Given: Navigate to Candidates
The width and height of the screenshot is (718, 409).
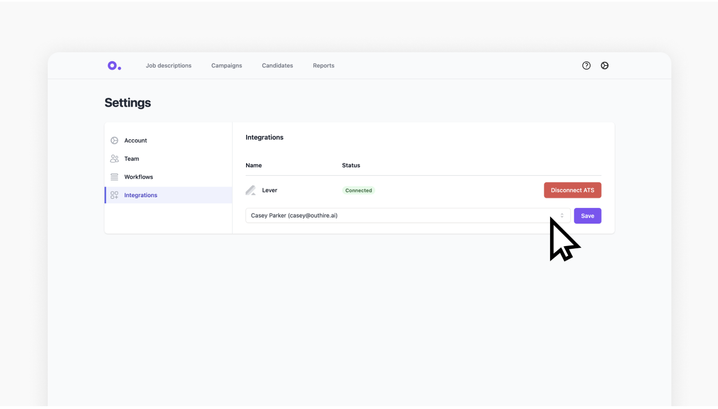Looking at the screenshot, I should coord(278,66).
